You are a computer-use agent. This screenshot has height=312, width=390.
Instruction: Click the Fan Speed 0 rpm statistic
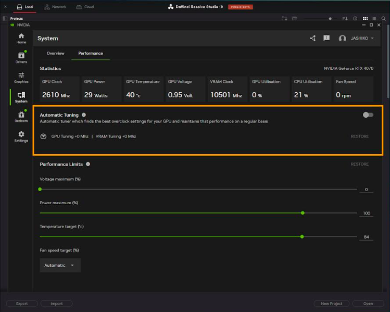(354, 89)
